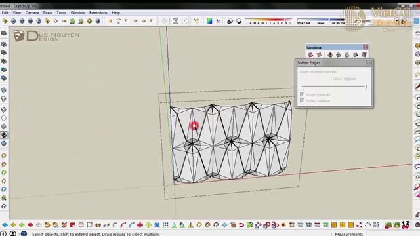Select the From Contours sandbox tool
The height and width of the screenshot is (236, 420).
coord(310,55)
